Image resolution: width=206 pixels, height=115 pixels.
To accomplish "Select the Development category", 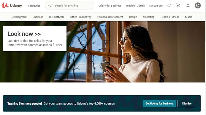I will tap(19, 17).
